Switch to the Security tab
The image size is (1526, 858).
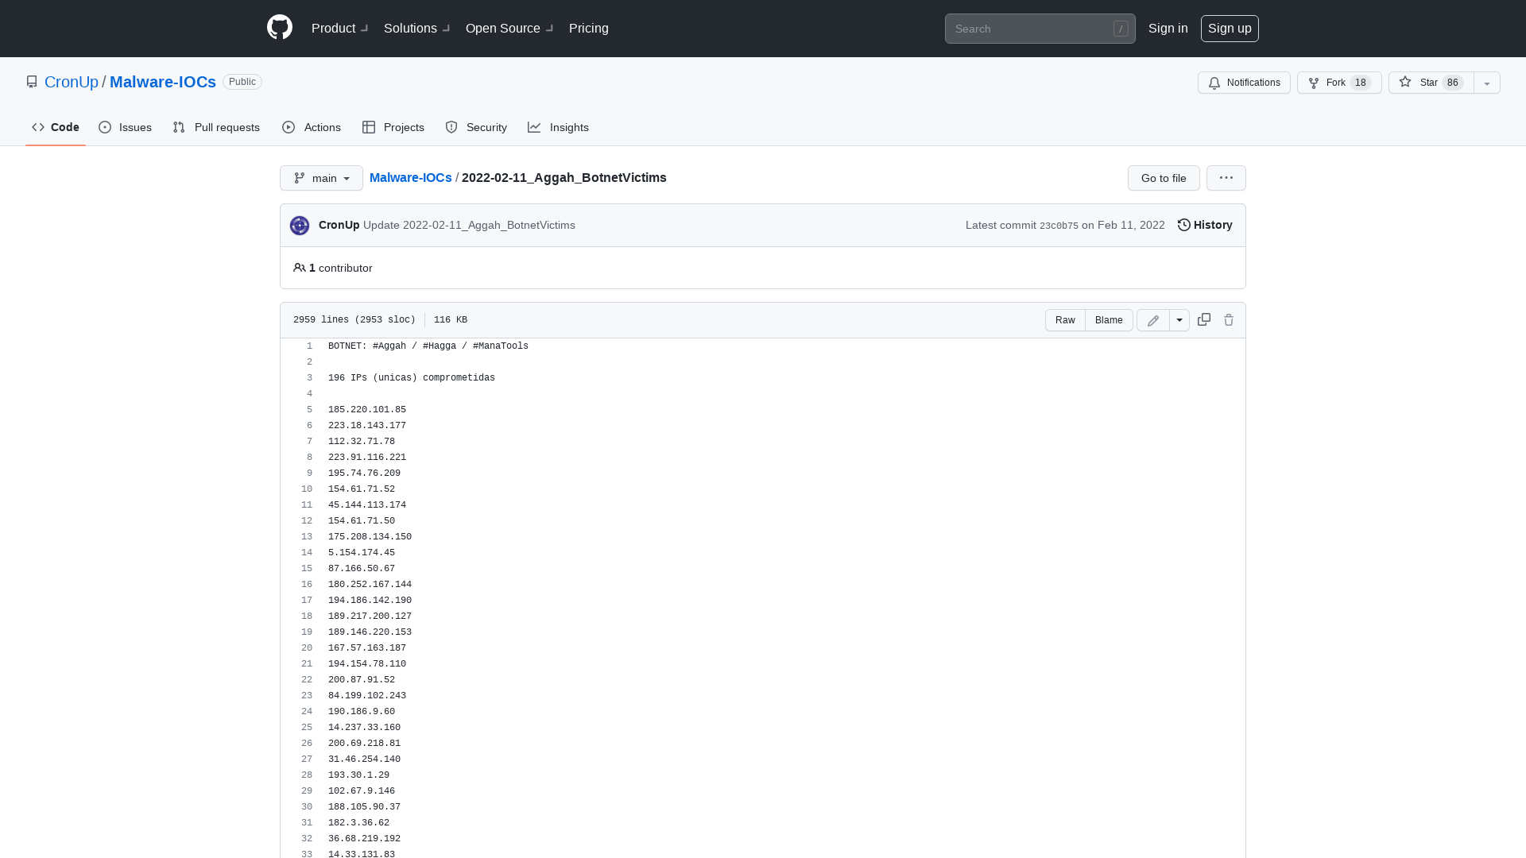(476, 127)
